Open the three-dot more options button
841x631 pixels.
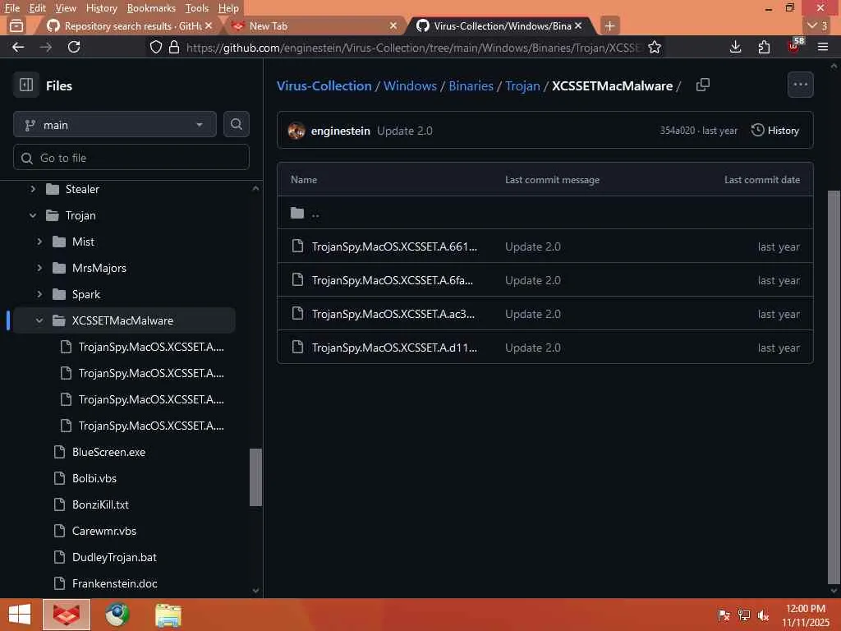[x=800, y=85]
